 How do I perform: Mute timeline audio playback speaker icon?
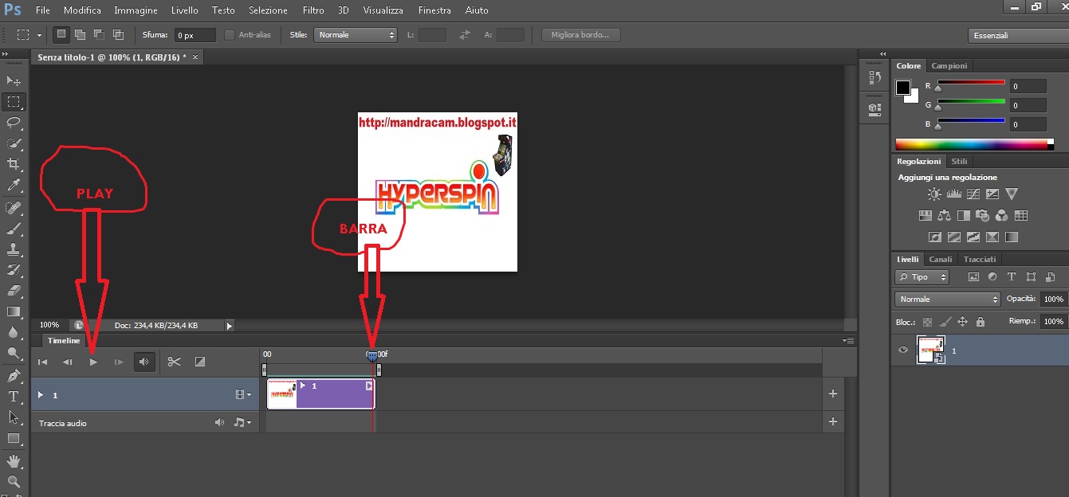[x=144, y=362]
